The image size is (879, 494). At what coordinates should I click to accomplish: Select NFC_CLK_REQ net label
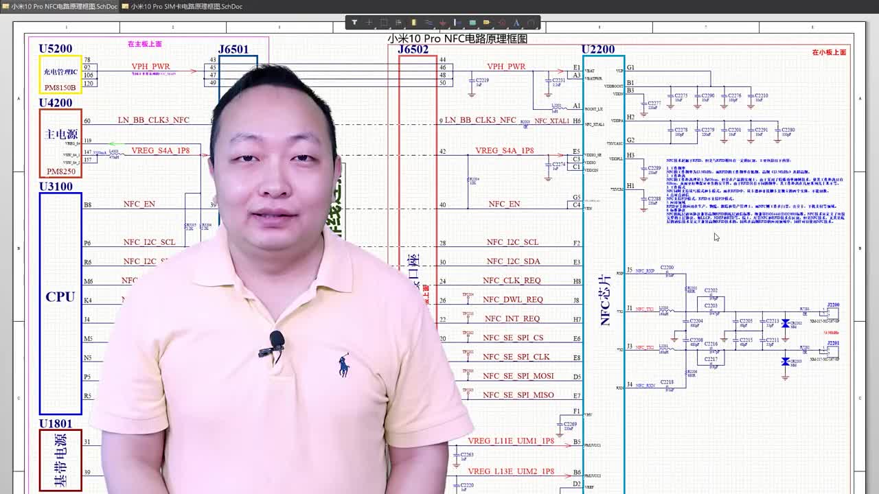tap(512, 281)
